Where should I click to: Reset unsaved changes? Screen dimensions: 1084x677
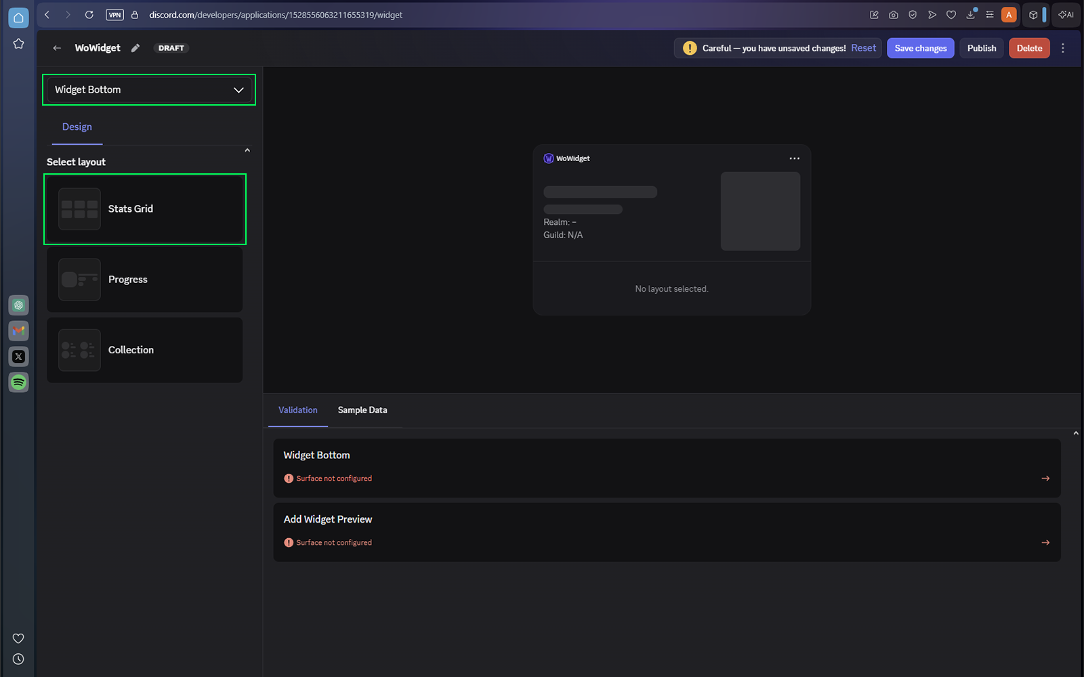[863, 48]
